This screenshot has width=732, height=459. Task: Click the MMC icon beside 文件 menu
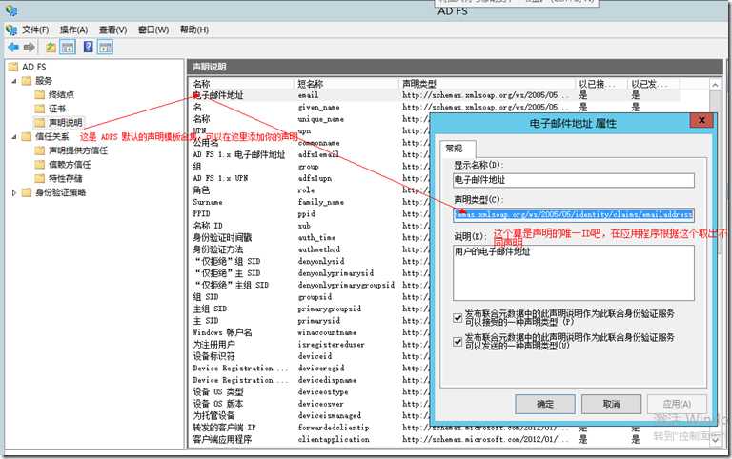11,30
